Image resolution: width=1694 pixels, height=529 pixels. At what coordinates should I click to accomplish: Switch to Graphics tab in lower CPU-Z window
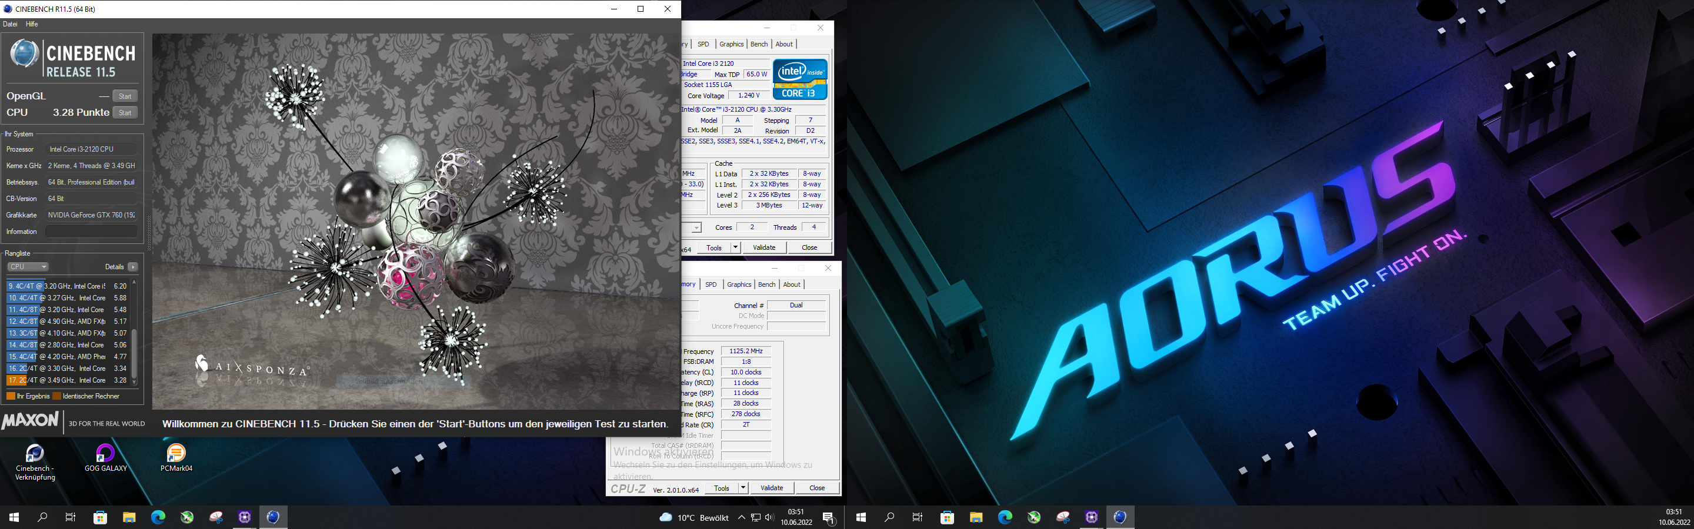pos(739,284)
